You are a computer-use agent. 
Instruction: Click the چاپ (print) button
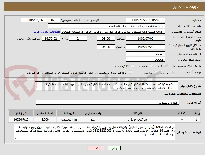coord(114,148)
